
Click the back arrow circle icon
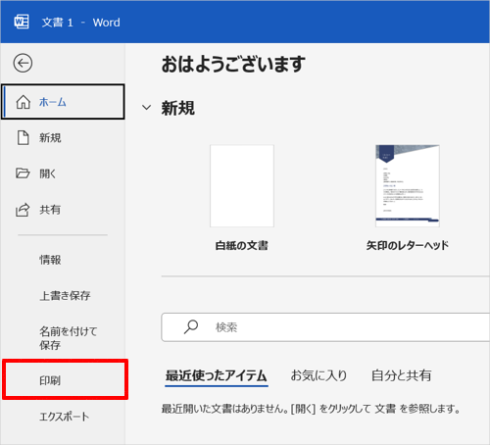click(23, 63)
